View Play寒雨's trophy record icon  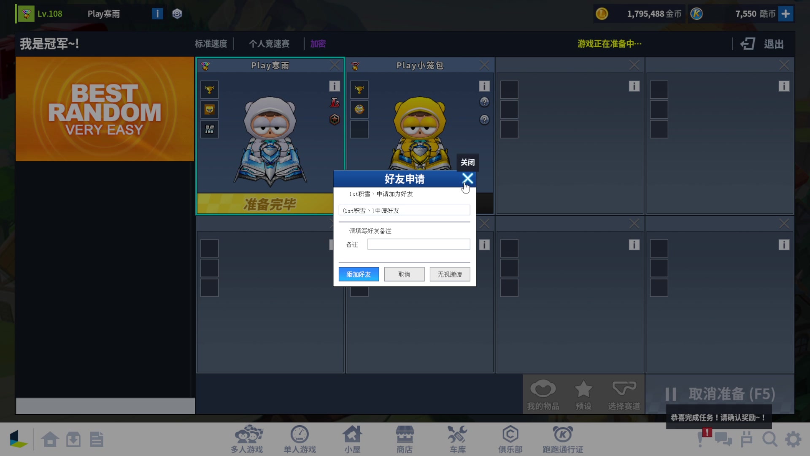(210, 90)
